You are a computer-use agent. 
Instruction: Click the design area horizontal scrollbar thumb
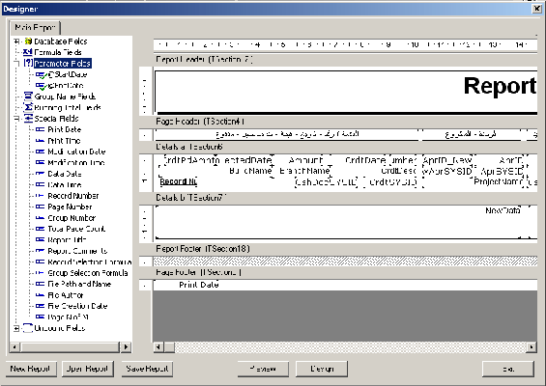169,346
